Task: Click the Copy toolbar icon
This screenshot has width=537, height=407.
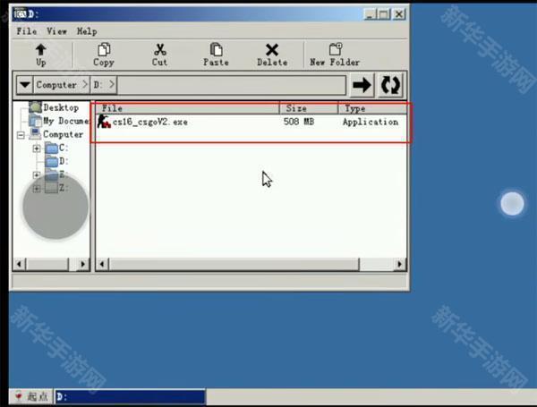Action: pyautogui.click(x=104, y=51)
